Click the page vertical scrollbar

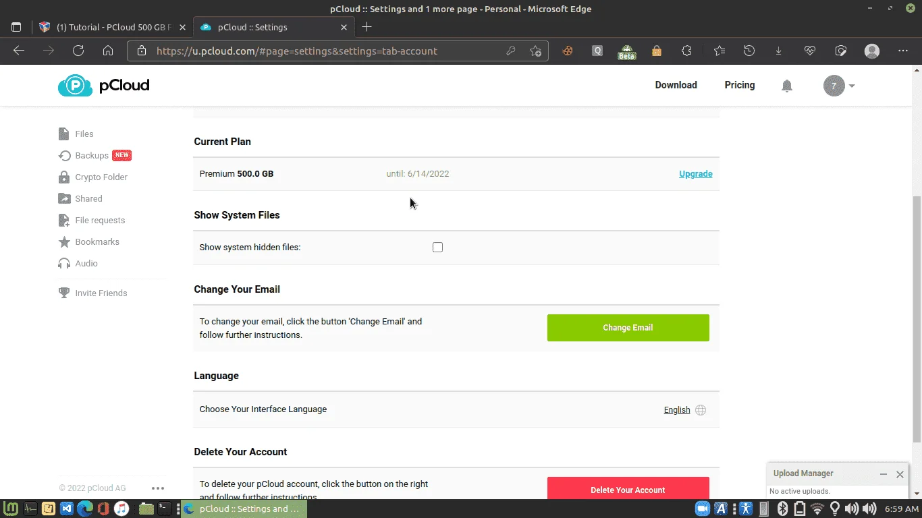pos(916,318)
